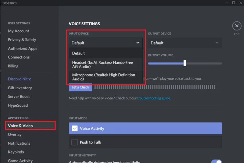
Task: Open Privacy & Safety settings
Action: point(22,40)
